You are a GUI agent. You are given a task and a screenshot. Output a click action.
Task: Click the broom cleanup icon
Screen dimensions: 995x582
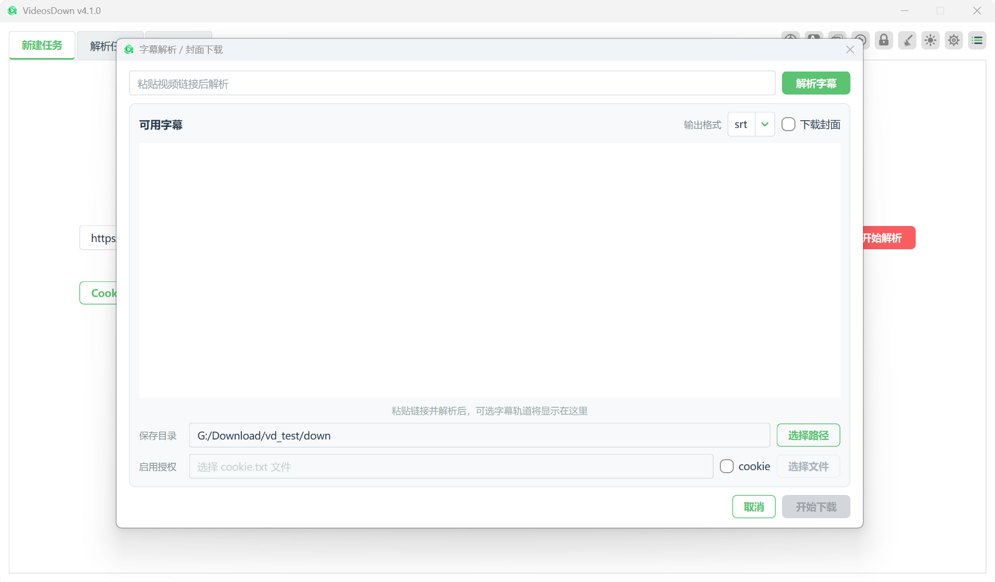coord(907,40)
